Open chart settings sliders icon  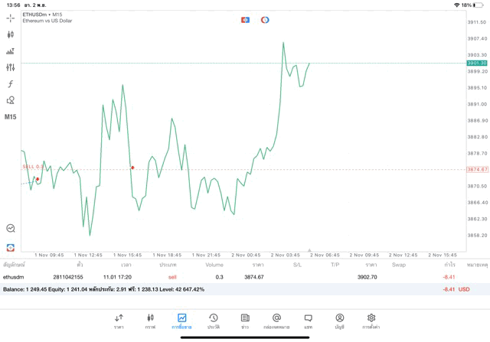tap(11, 67)
